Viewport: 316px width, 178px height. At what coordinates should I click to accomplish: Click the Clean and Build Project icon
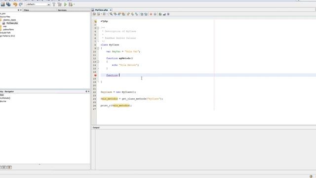60,4
